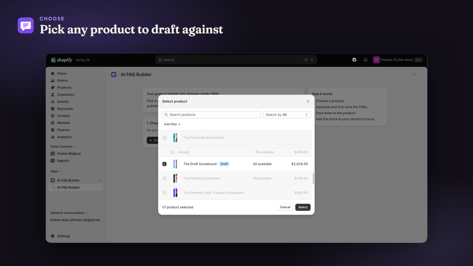This screenshot has height=266, width=473.
Task: Cancel the product selection dialog
Action: [x=285, y=207]
